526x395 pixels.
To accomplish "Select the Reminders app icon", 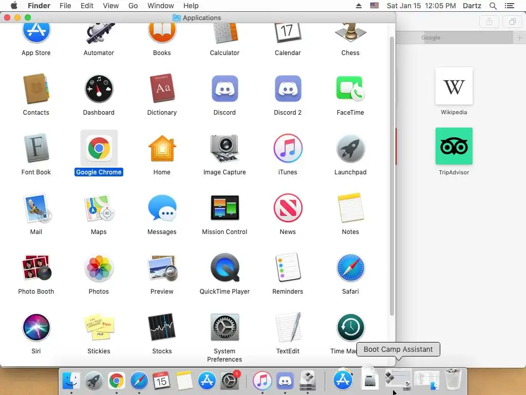I will point(288,267).
